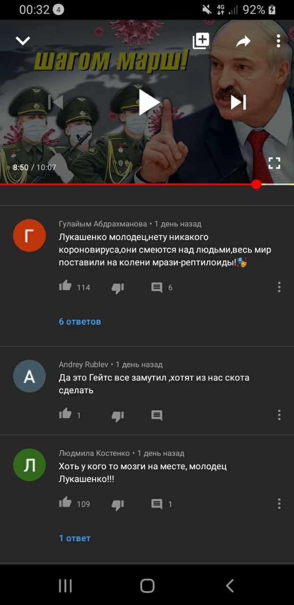294x605 pixels.
Task: Like Людмила Костенко's comment
Action: [65, 502]
